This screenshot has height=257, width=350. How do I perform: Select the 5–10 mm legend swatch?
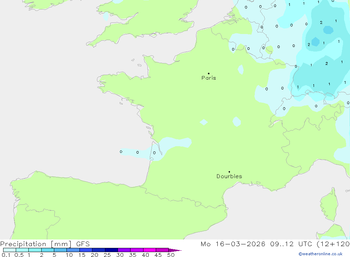(x=61, y=250)
